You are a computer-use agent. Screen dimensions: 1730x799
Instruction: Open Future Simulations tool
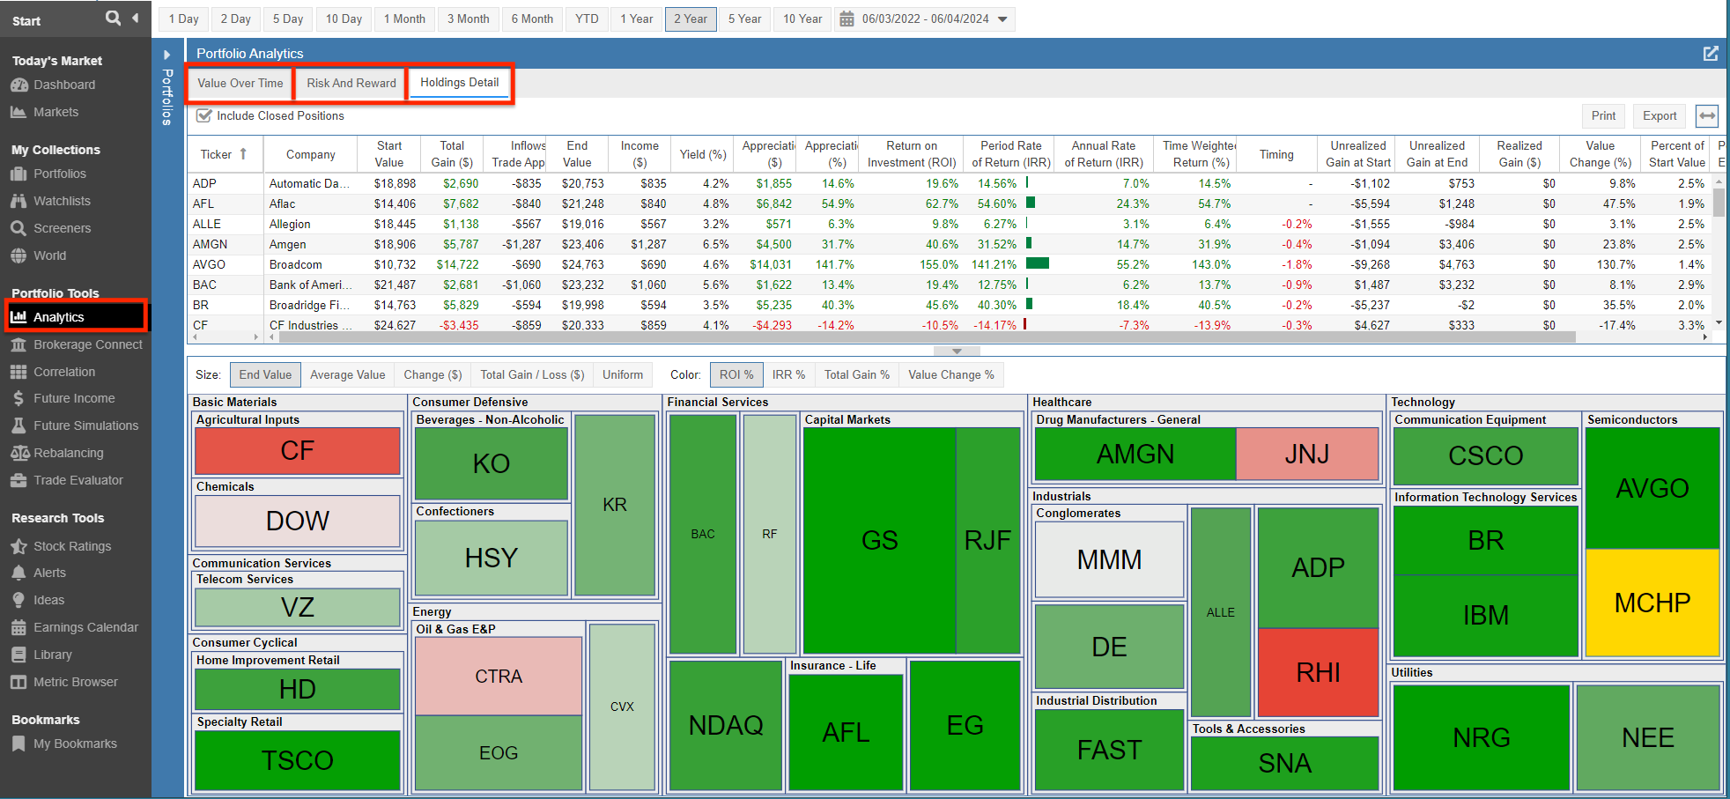85,425
